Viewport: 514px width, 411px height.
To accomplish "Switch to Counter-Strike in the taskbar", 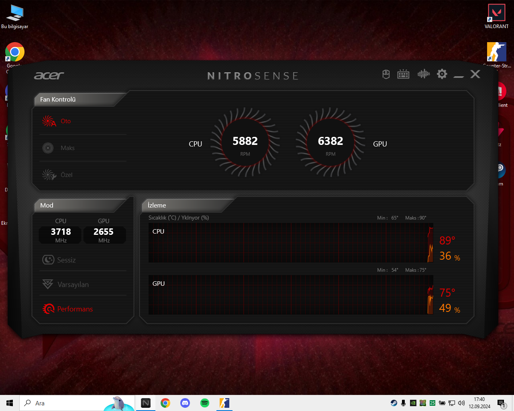I will (x=224, y=403).
